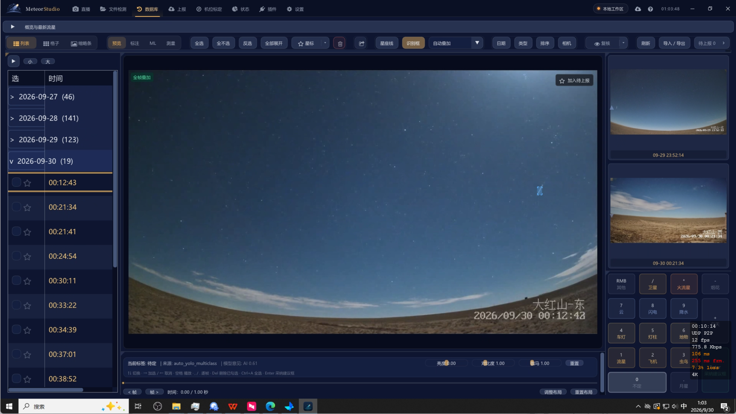736x414 pixels.
Task: Check the checkbox for 00:12:43
Action: tap(16, 182)
